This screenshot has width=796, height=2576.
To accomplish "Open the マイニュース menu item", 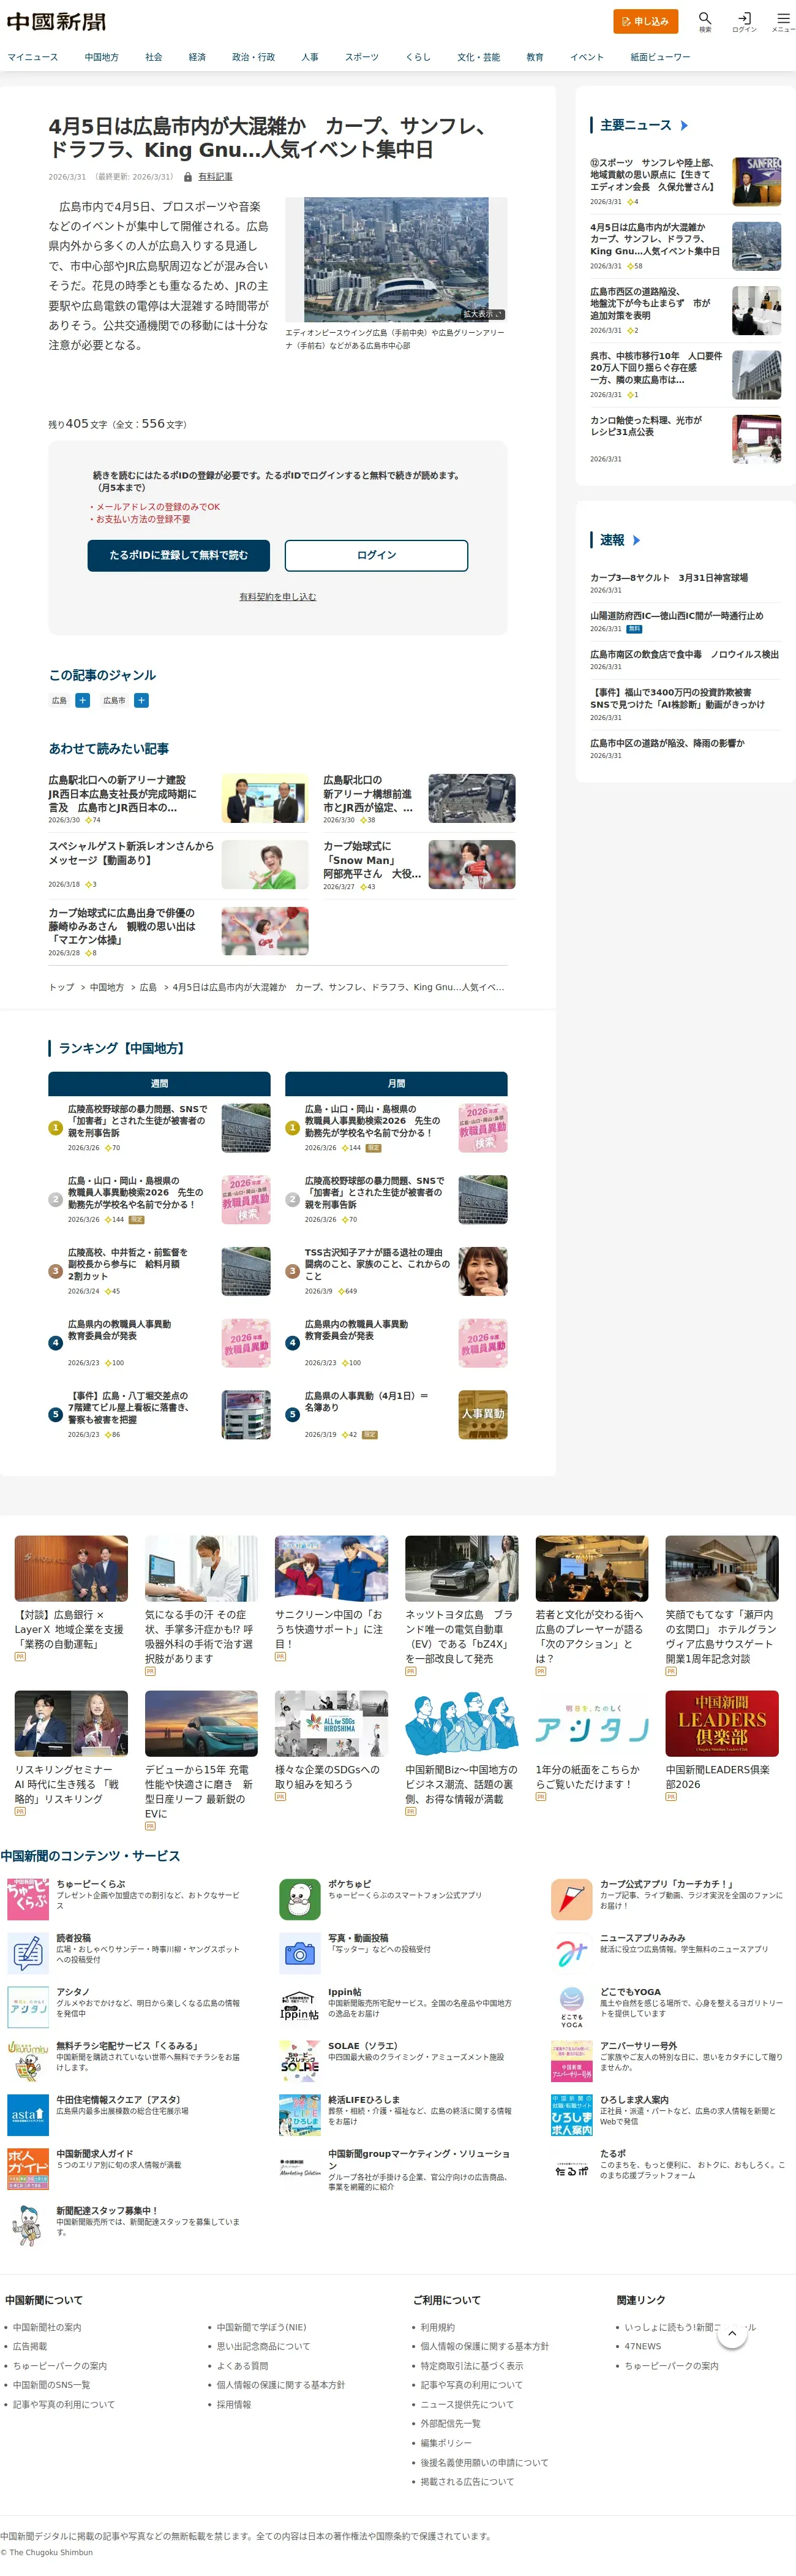I will [x=33, y=57].
